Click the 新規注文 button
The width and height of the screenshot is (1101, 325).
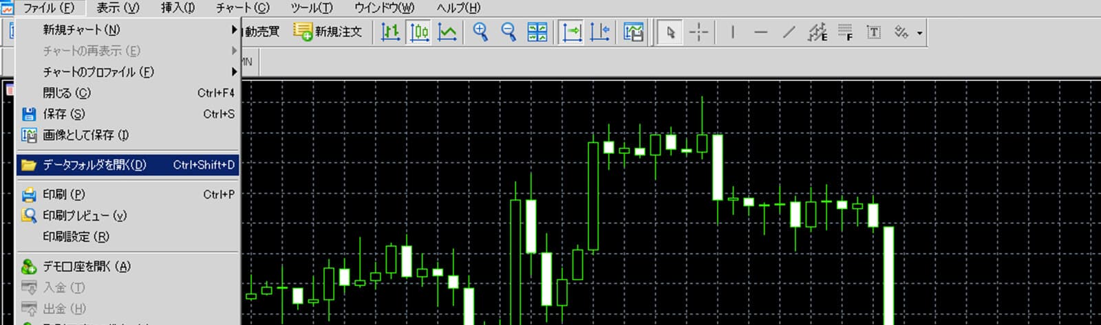pos(328,32)
